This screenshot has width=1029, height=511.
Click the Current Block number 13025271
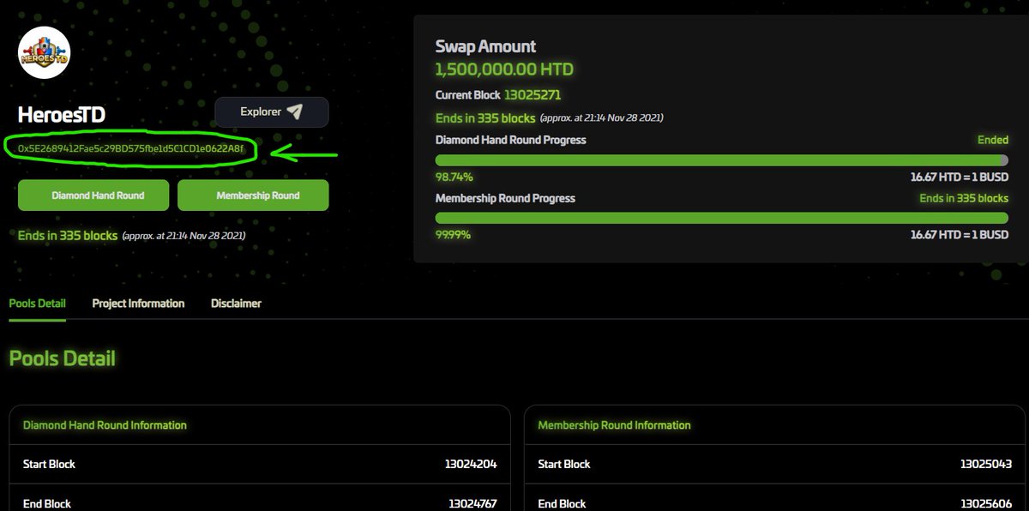(x=533, y=94)
